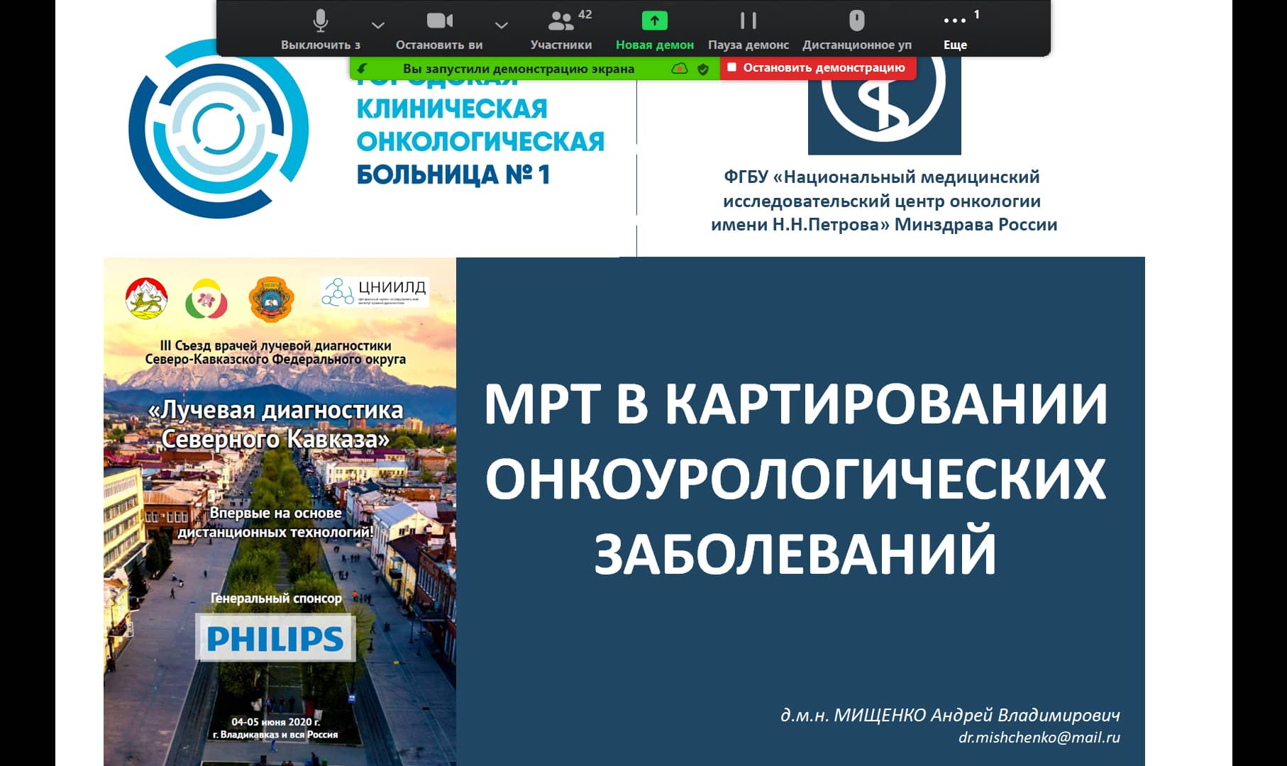Stop the video camera
This screenshot has height=766, width=1287.
(439, 28)
